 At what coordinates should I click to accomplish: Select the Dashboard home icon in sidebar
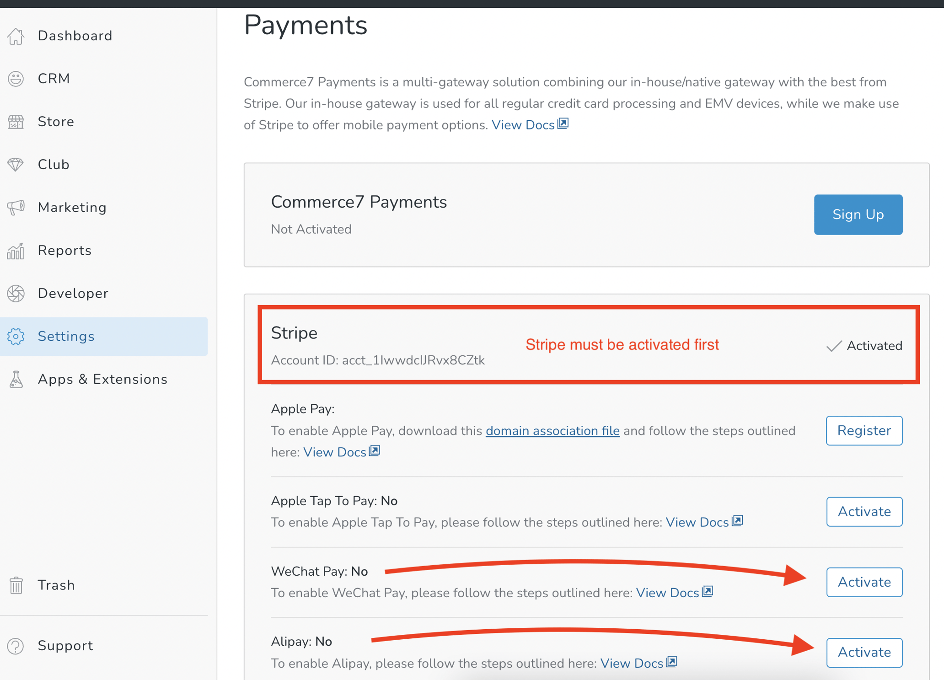click(16, 35)
